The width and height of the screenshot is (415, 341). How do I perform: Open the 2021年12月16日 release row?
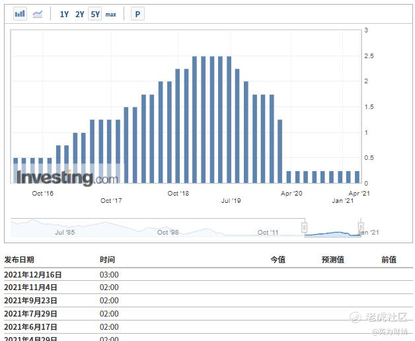coord(33,274)
